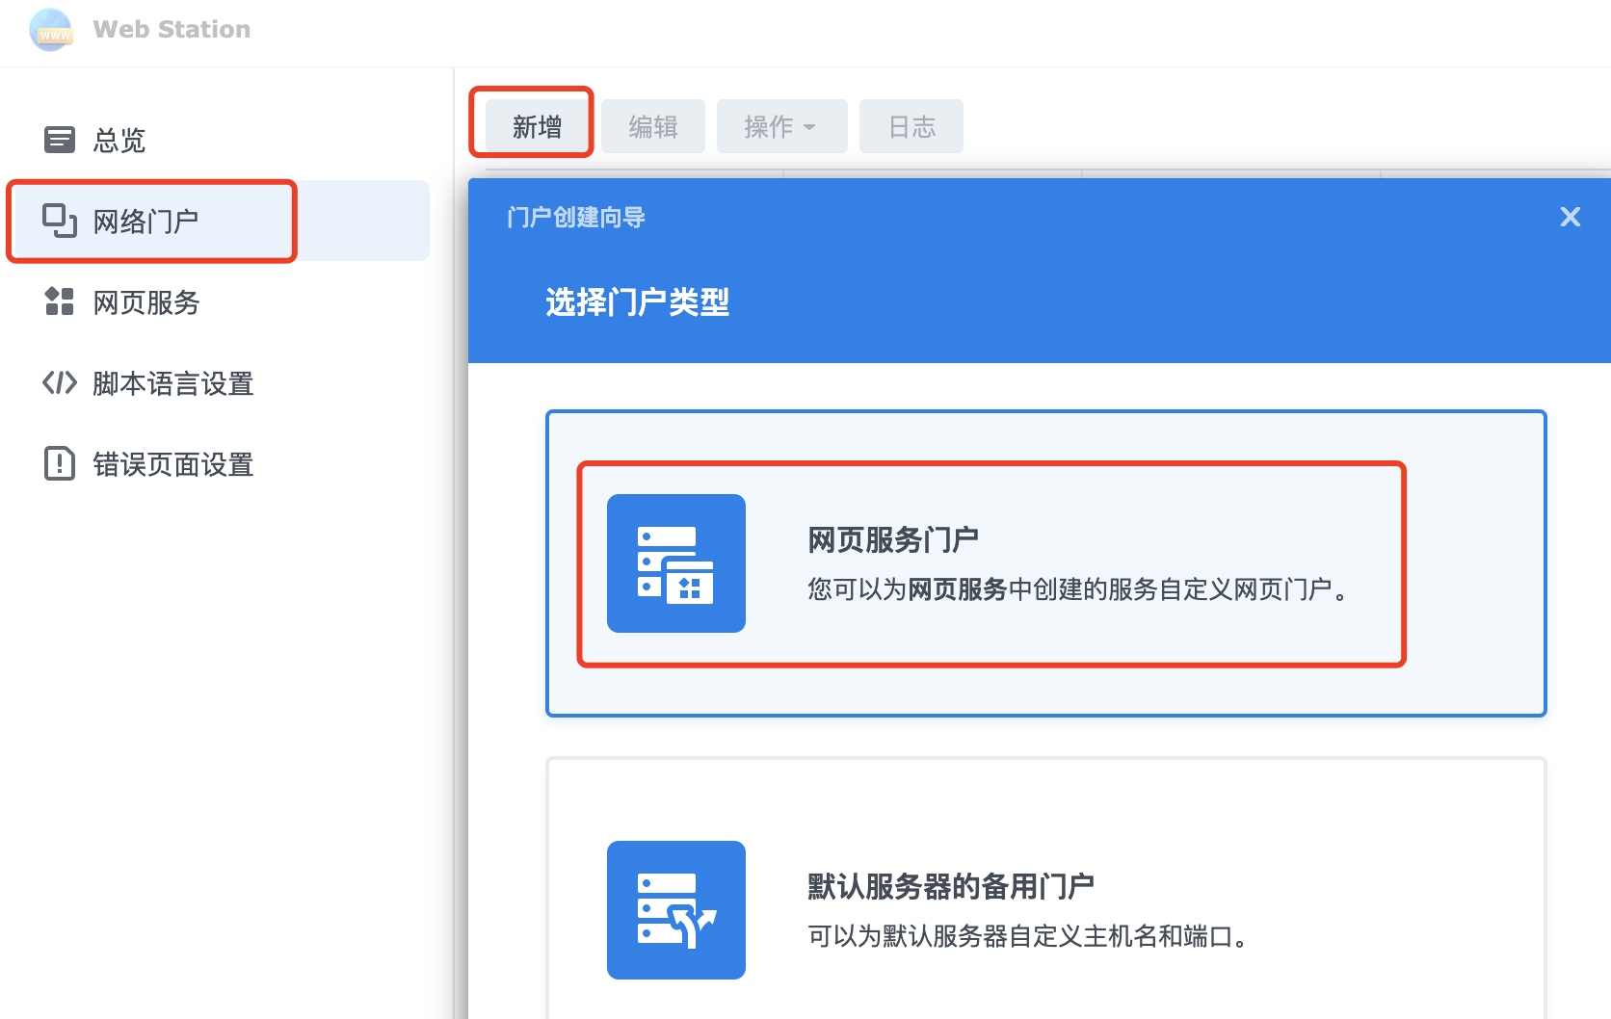Viewport: 1611px width, 1019px height.
Task: Navigate to 错误页面设置 section
Action: [x=173, y=464]
